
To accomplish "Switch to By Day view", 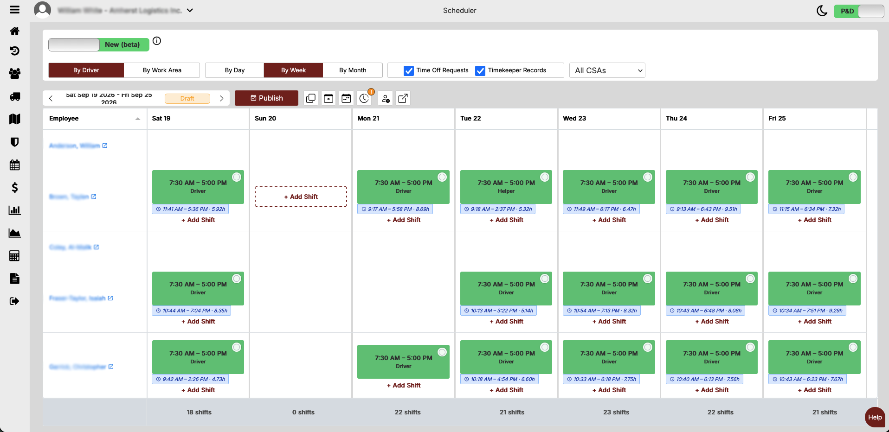I will tap(235, 70).
